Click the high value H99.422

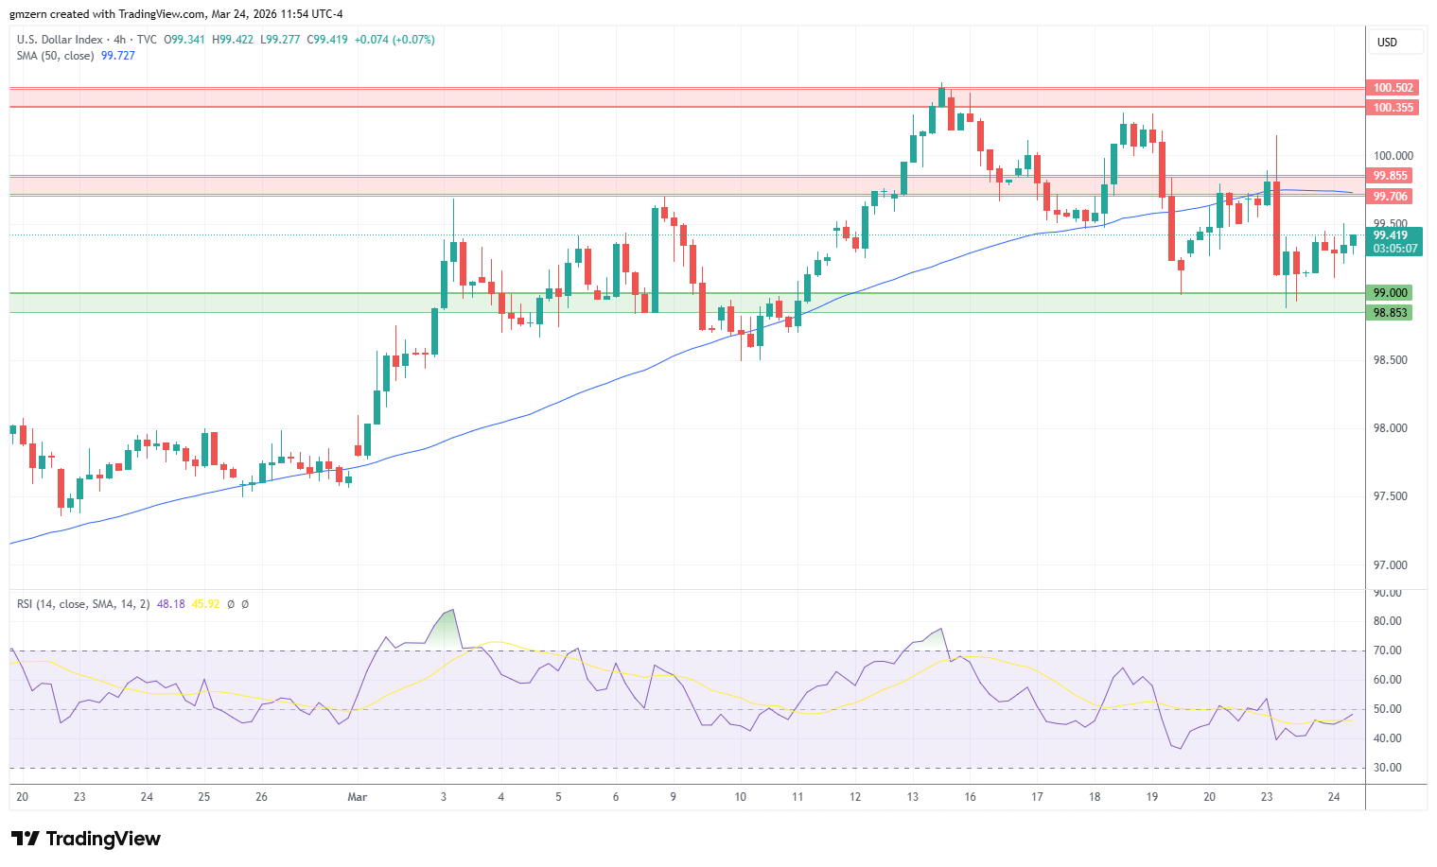233,40
